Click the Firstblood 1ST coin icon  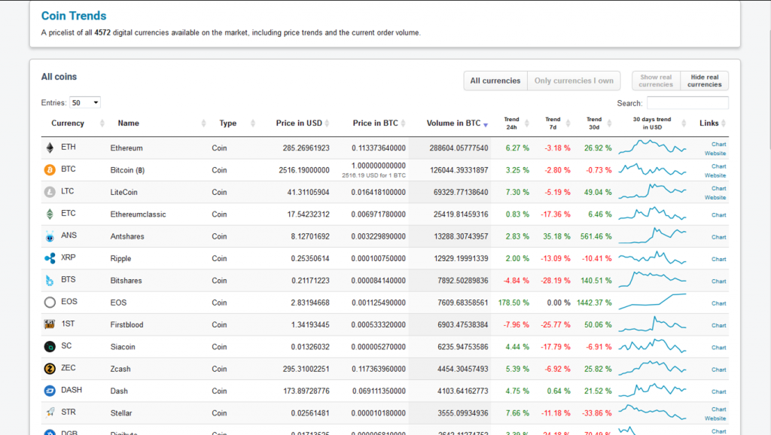tap(50, 324)
